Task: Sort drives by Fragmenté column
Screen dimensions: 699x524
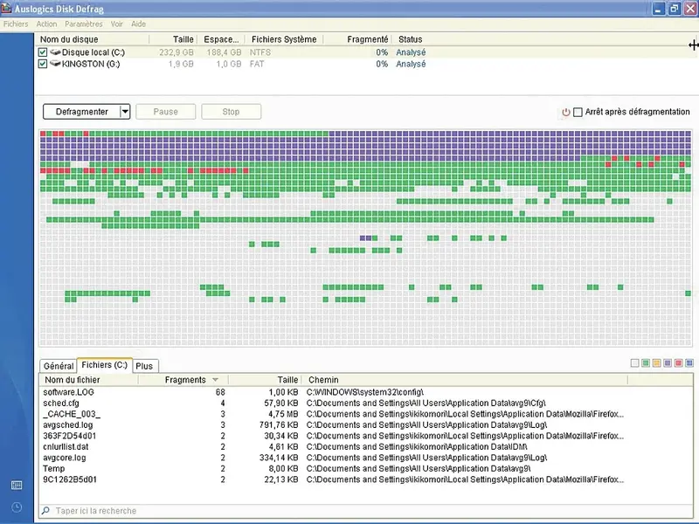Action: click(x=357, y=39)
